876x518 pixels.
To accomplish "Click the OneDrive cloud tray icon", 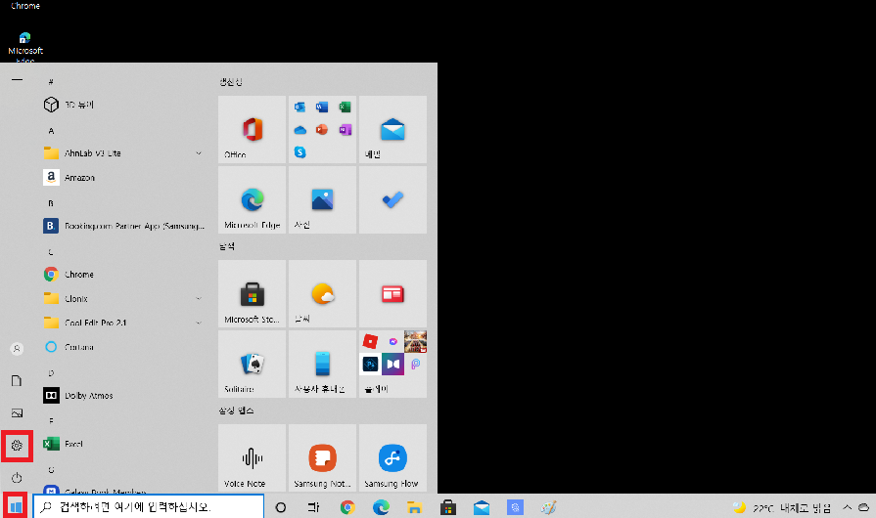I will coord(863,507).
